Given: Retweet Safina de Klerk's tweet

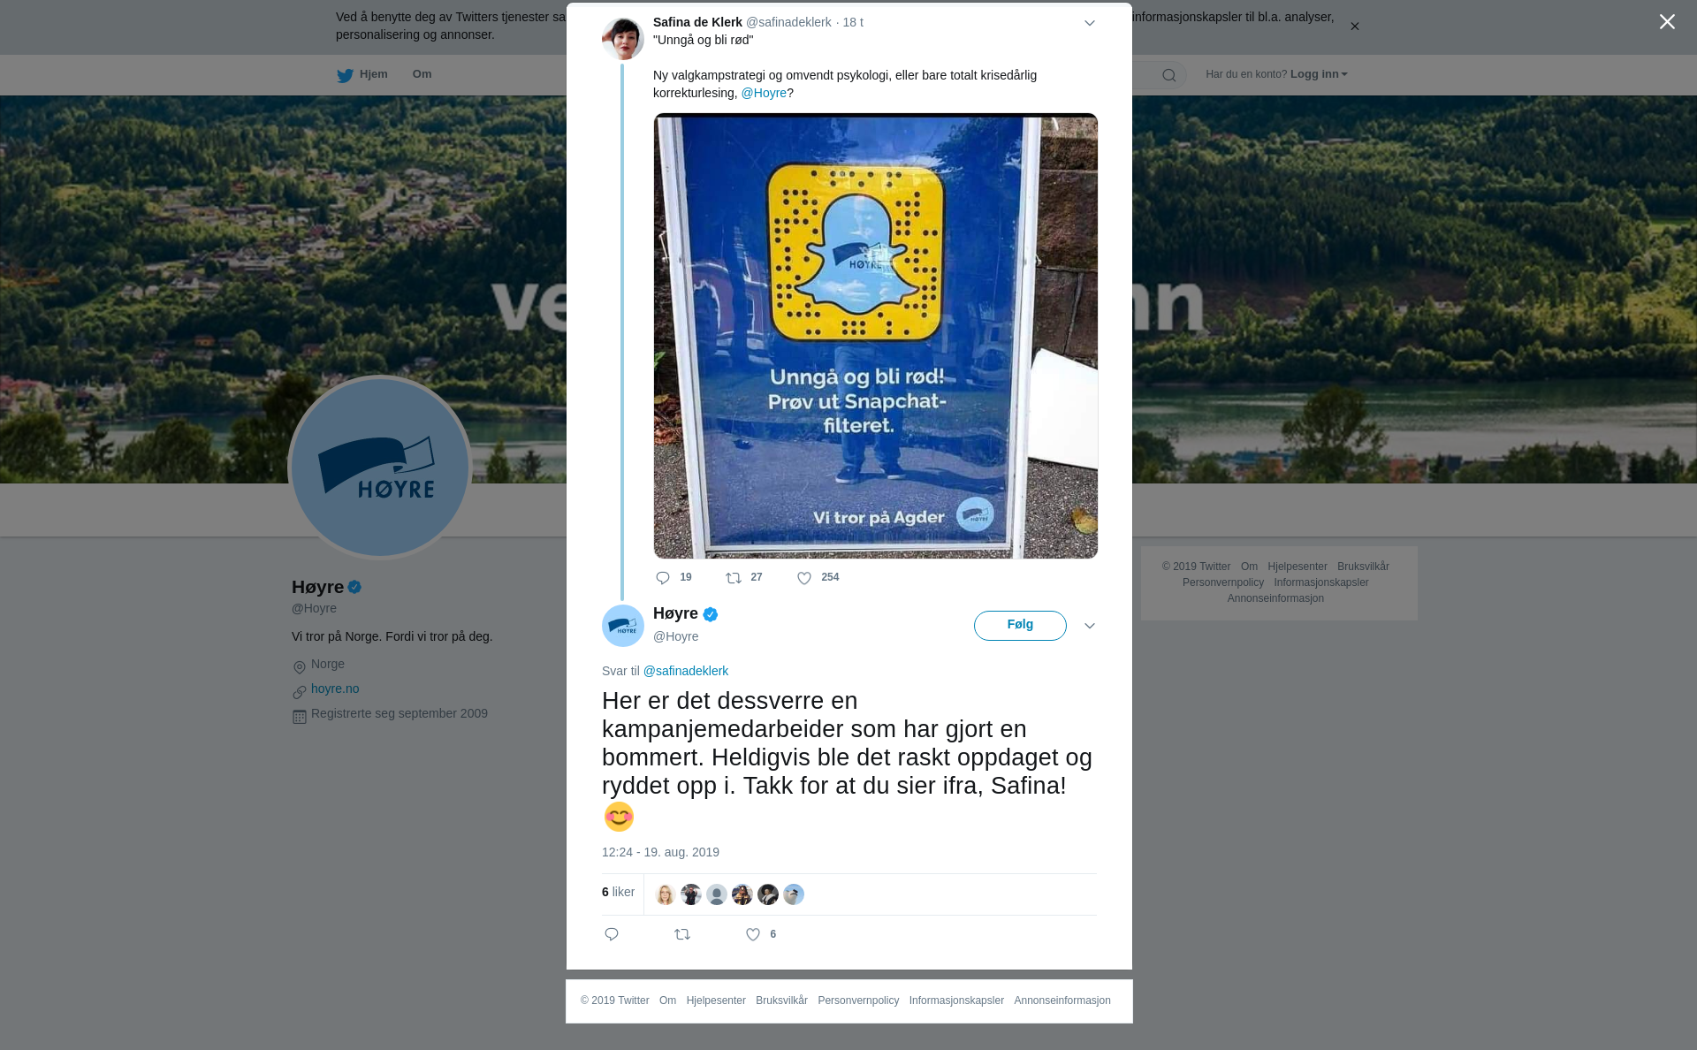Looking at the screenshot, I should click(x=734, y=578).
